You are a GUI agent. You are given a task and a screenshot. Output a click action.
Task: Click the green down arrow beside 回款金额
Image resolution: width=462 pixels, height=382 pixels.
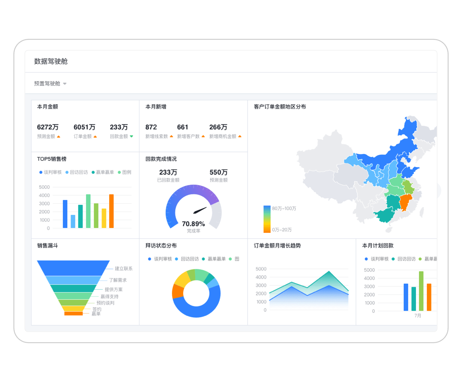(131, 136)
